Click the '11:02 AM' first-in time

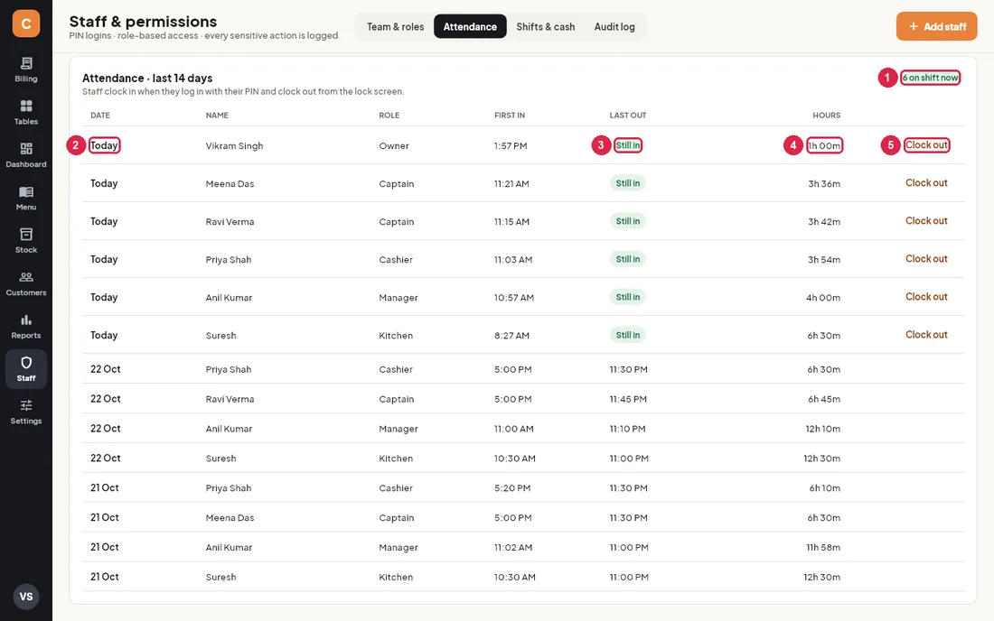click(513, 547)
